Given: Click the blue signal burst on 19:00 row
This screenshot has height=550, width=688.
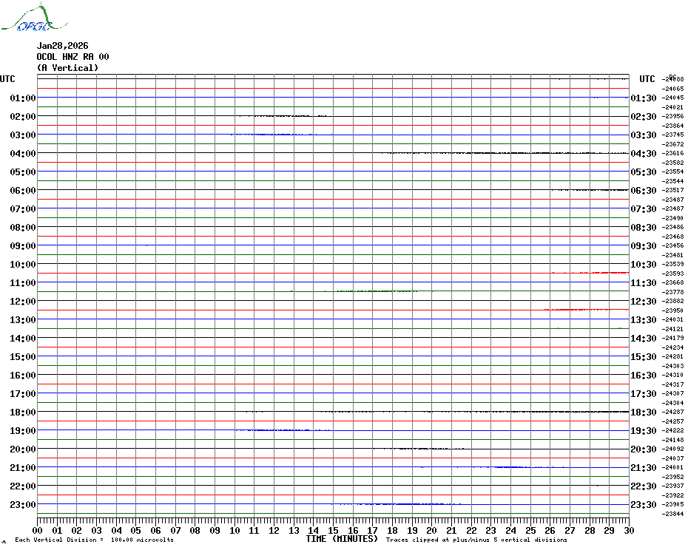Looking at the screenshot, I should click(281, 430).
